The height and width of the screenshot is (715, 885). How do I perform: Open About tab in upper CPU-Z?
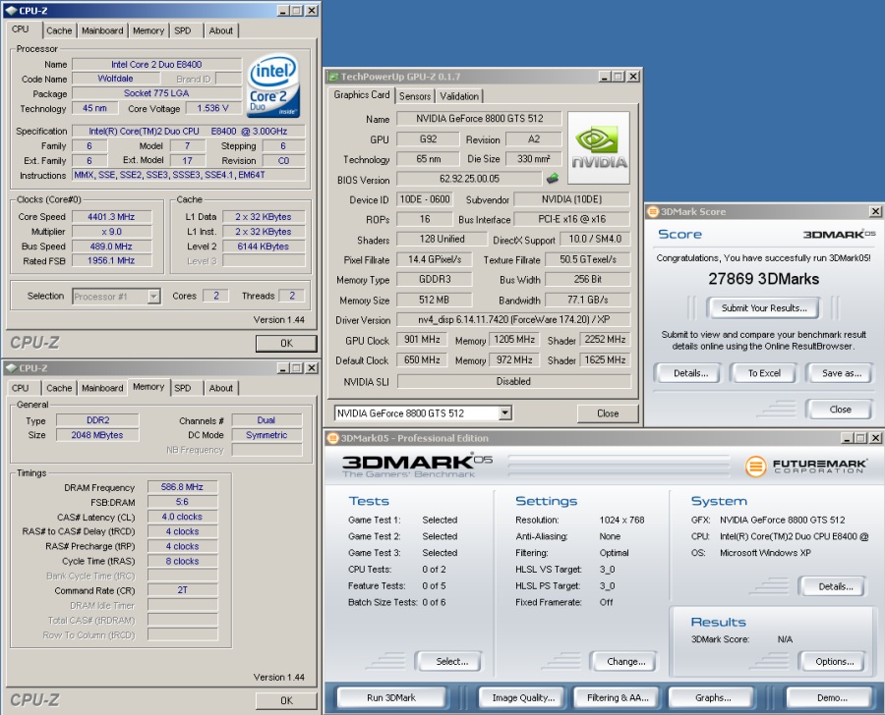[x=220, y=30]
